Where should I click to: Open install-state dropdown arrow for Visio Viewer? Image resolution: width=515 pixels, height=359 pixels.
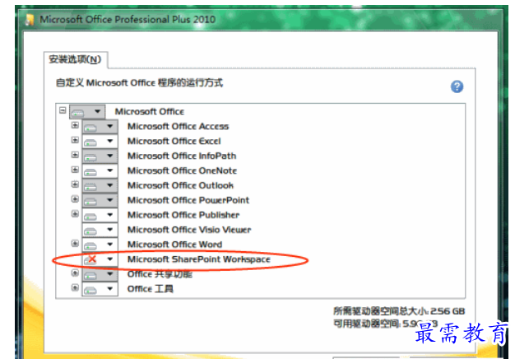click(x=110, y=230)
